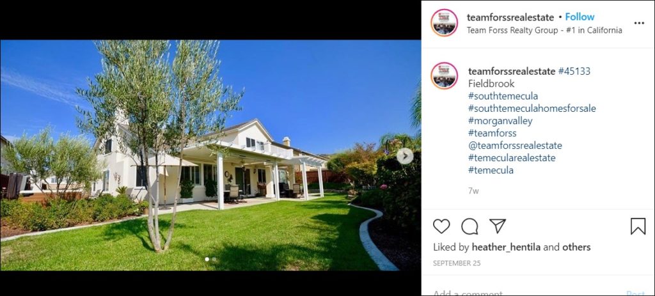Click the Add a comment field
Screen dimensions: 655x296
coord(526,292)
